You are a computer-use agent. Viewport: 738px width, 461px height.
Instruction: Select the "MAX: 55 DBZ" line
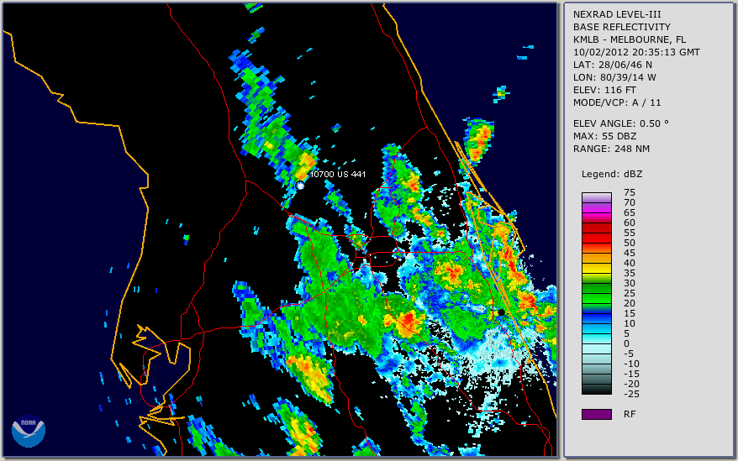604,136
